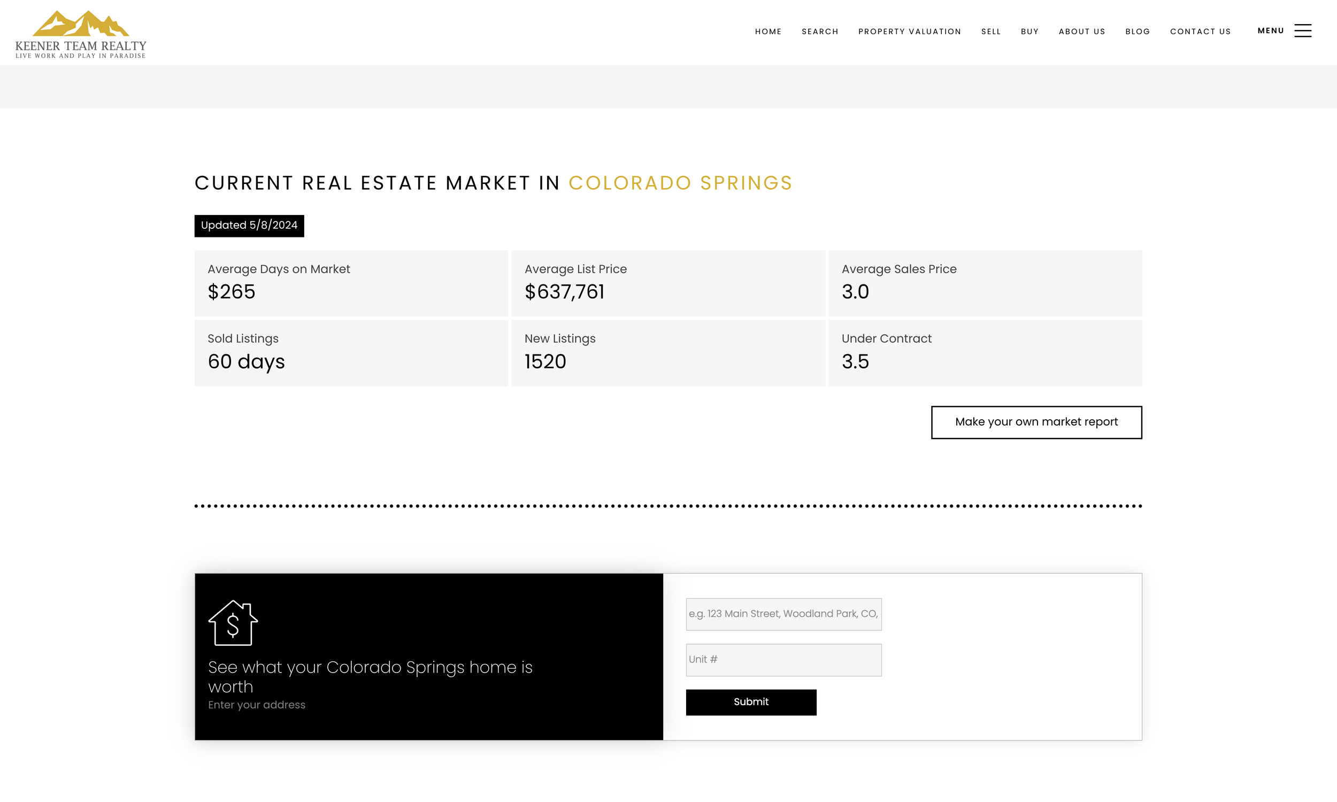Open Property Valuation menu item
1337x802 pixels.
coord(910,32)
